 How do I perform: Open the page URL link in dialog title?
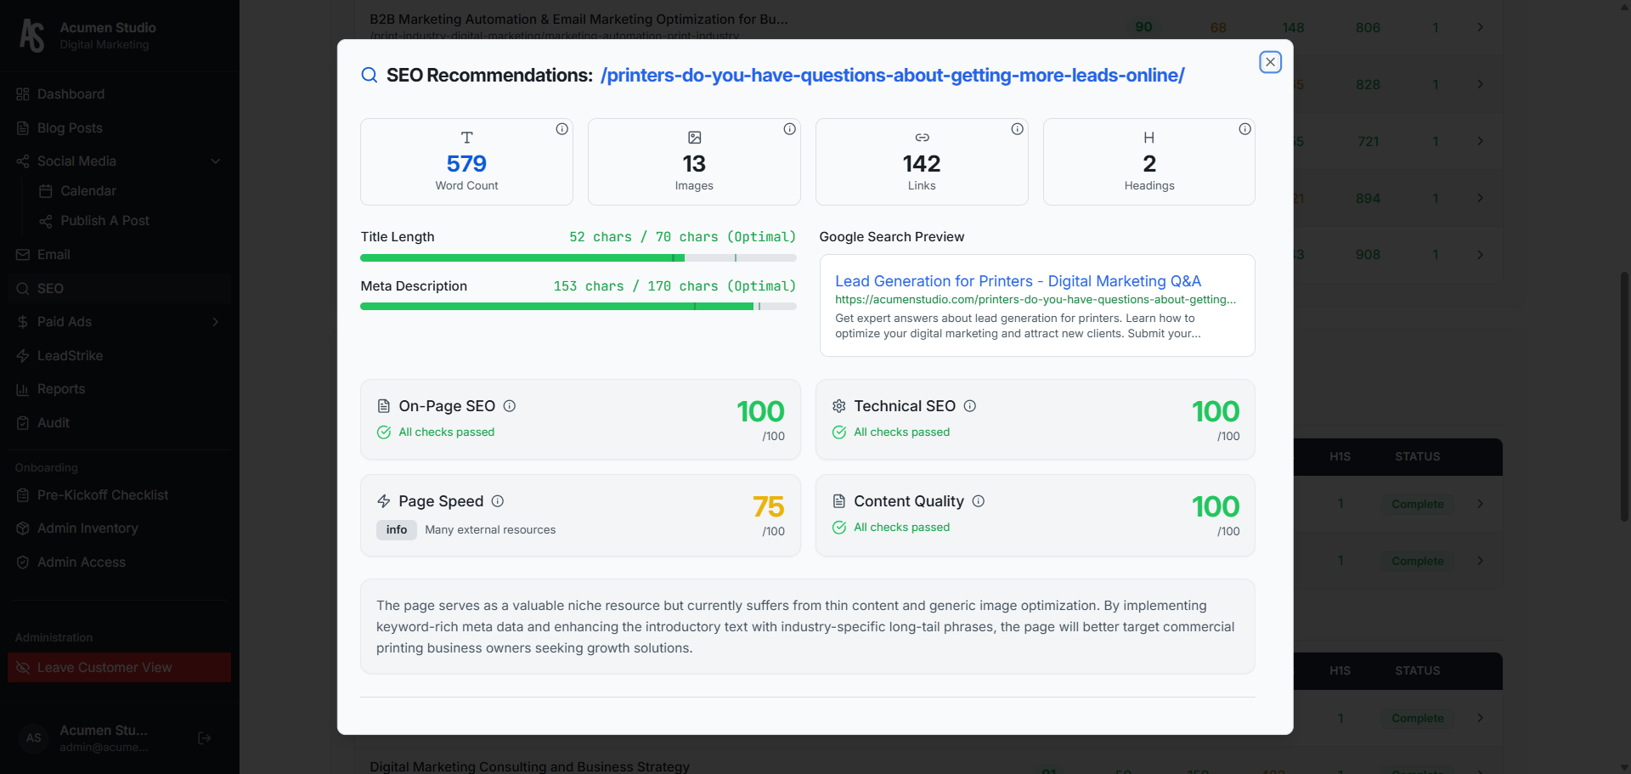pos(892,75)
